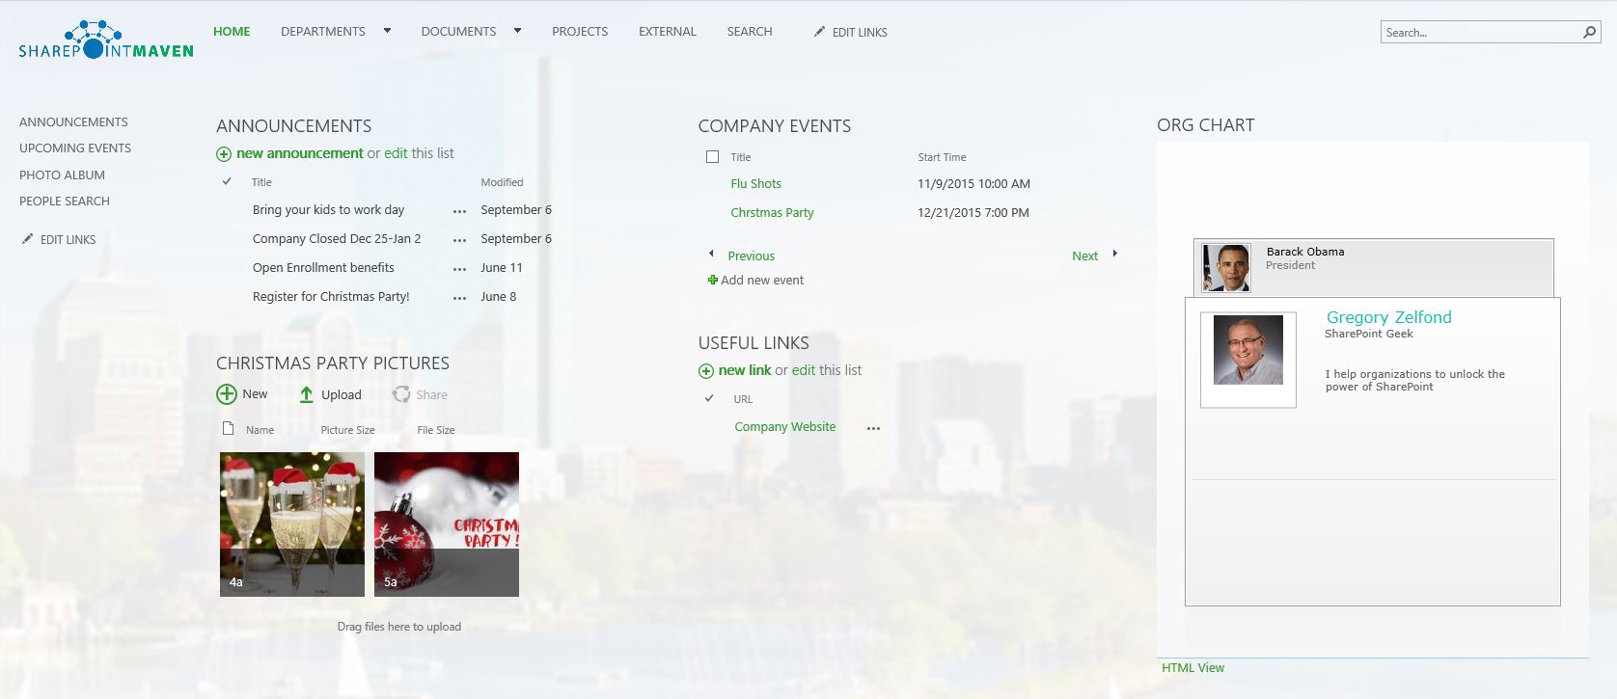Viewport: 1617px width, 699px height.
Task: Open Christmas ornament picture 5a
Action: click(x=447, y=524)
